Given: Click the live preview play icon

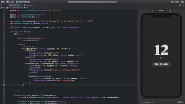Looking at the screenshot, I should click(x=153, y=11).
